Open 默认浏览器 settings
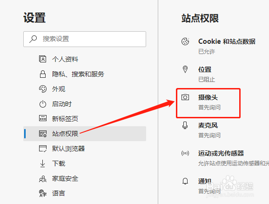Screen dimensions: 269x204 pyautogui.click(x=68, y=149)
